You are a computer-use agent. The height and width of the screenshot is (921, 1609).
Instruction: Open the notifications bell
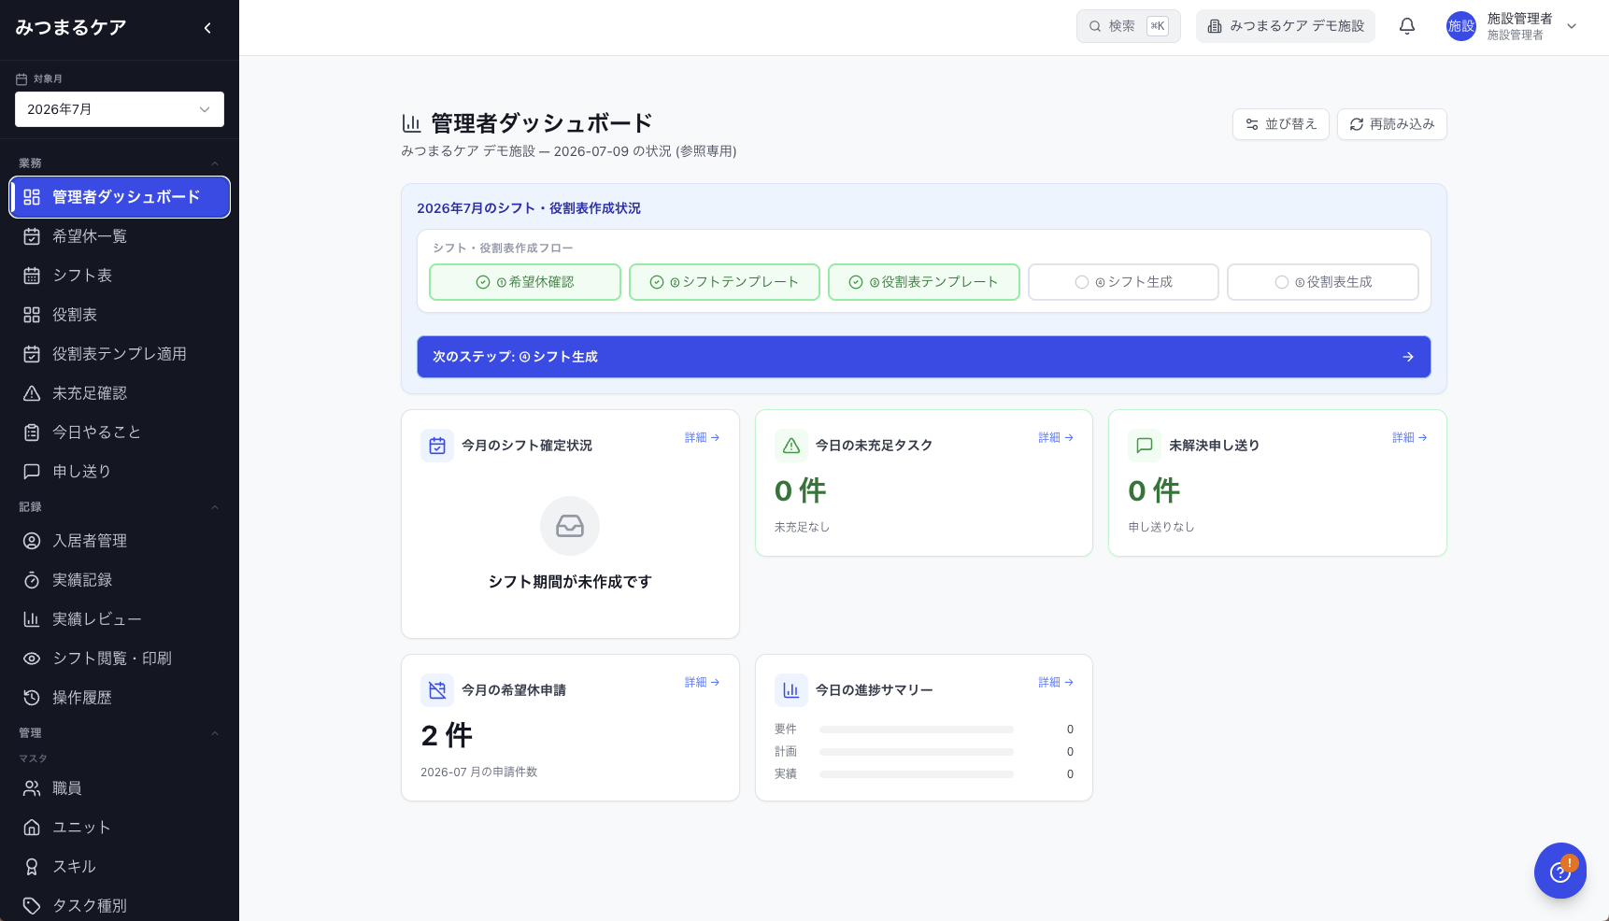coord(1407,26)
